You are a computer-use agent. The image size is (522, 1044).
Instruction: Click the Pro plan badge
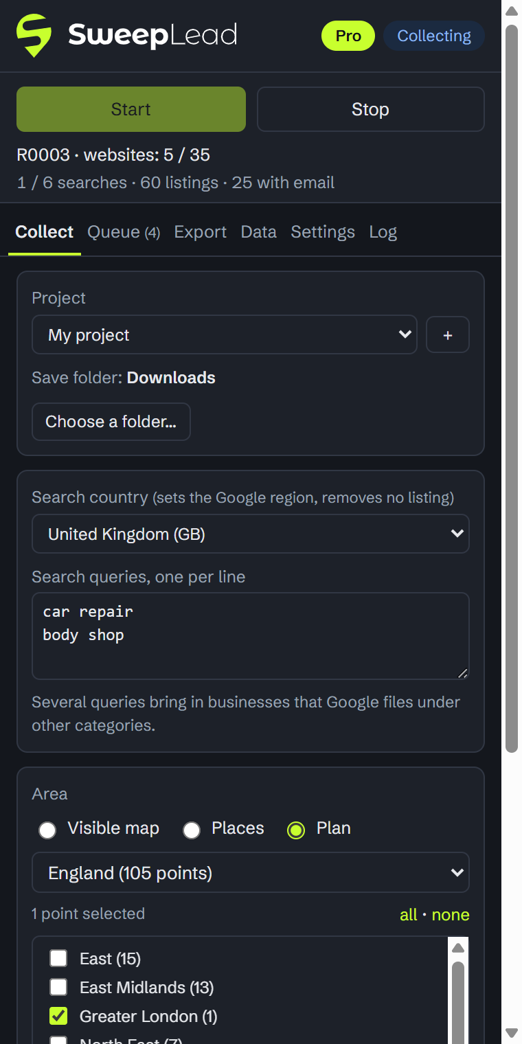click(348, 36)
